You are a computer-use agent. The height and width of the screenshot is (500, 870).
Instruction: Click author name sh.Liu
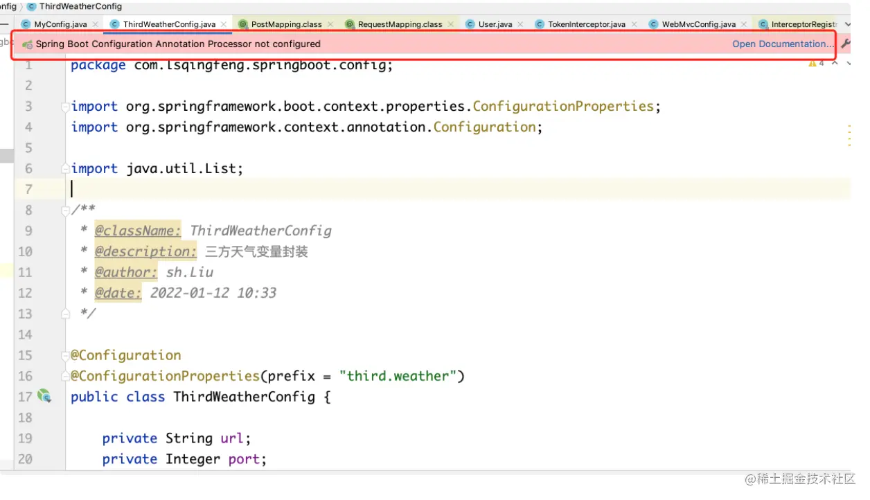190,272
